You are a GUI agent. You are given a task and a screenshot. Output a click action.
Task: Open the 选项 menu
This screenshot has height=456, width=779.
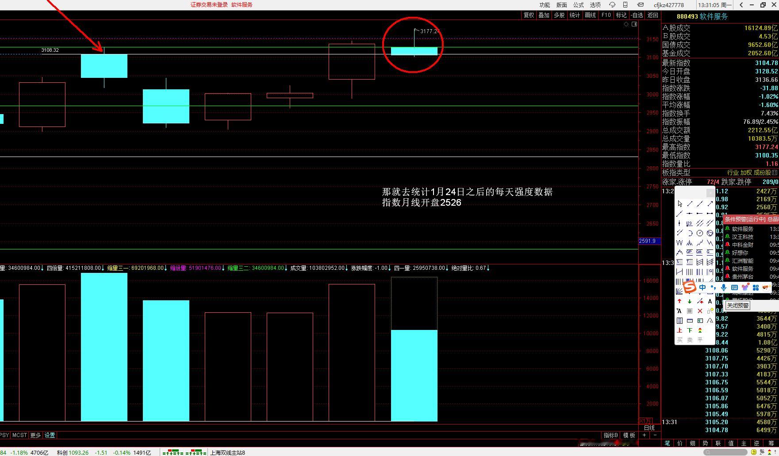point(595,5)
